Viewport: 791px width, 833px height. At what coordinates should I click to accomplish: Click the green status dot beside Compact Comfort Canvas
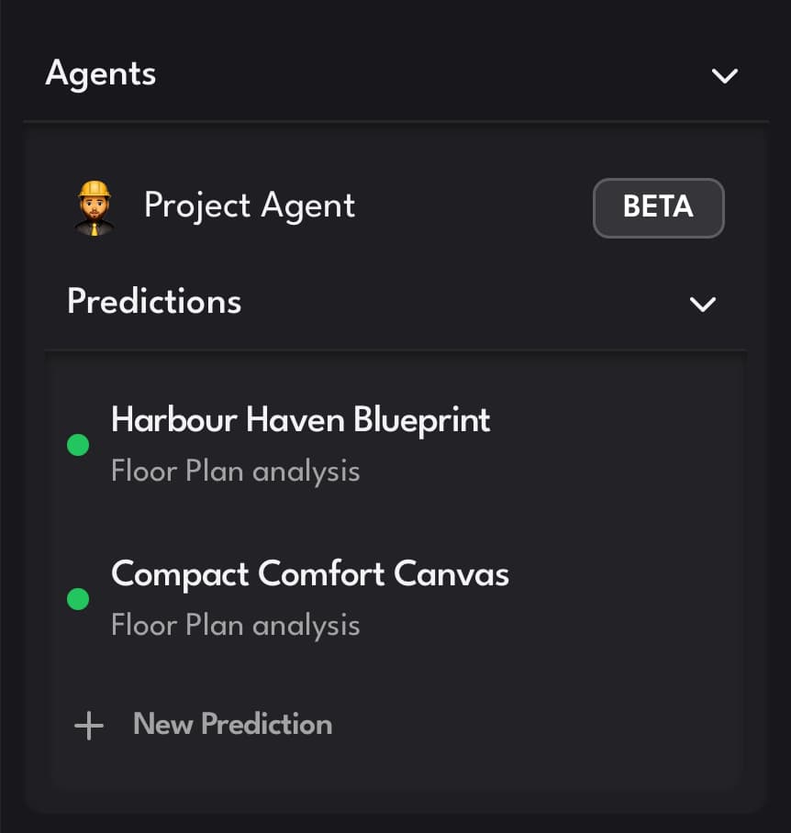[77, 599]
